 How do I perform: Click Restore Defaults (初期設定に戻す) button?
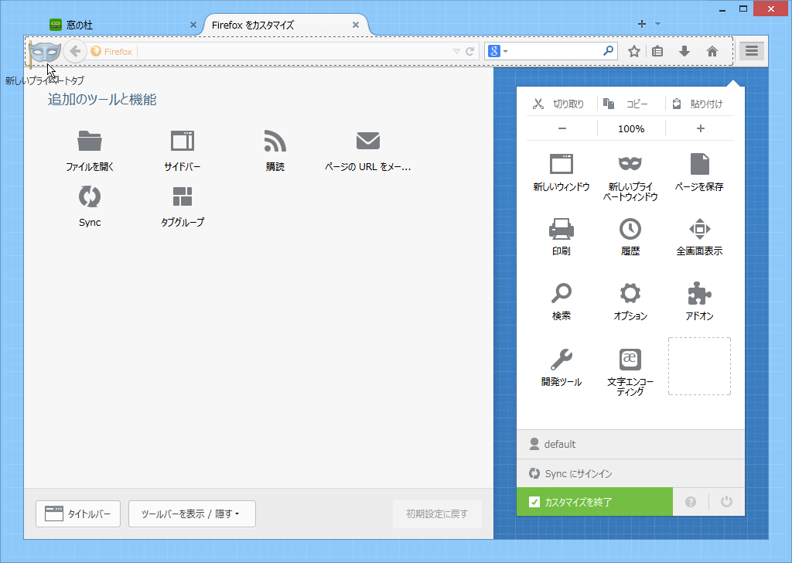[437, 514]
